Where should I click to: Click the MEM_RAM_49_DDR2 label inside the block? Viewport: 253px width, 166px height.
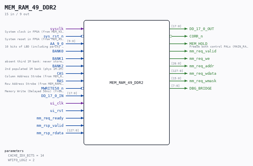pos(126,83)
